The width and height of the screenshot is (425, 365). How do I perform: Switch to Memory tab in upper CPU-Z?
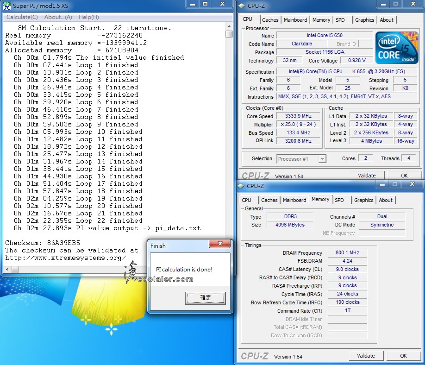click(x=321, y=20)
